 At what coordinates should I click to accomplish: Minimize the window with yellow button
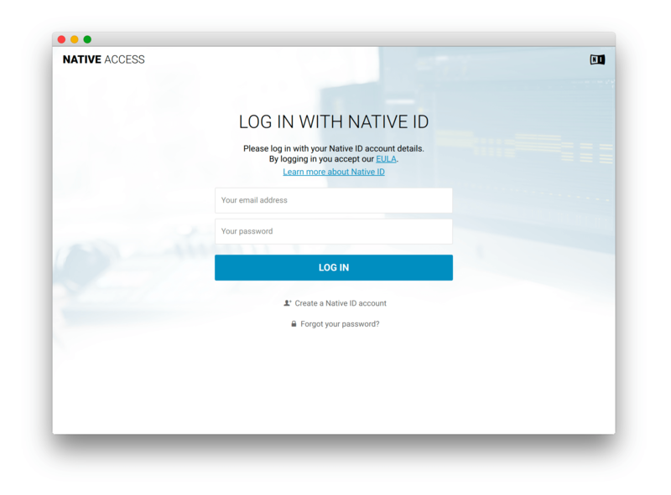click(75, 39)
